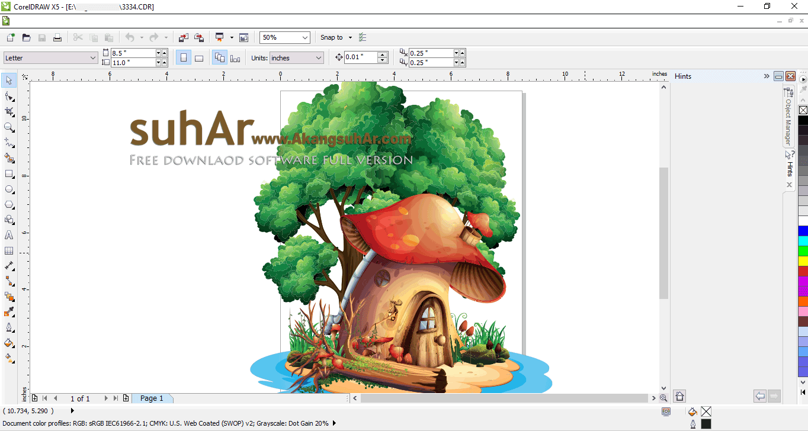Click the Hints back arrow button
This screenshot has width=808, height=431.
tap(760, 396)
